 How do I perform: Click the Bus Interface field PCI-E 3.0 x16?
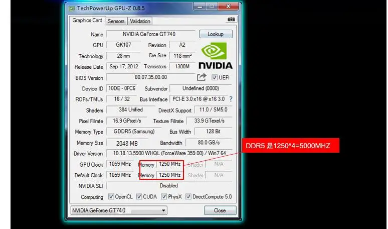pos(199,99)
